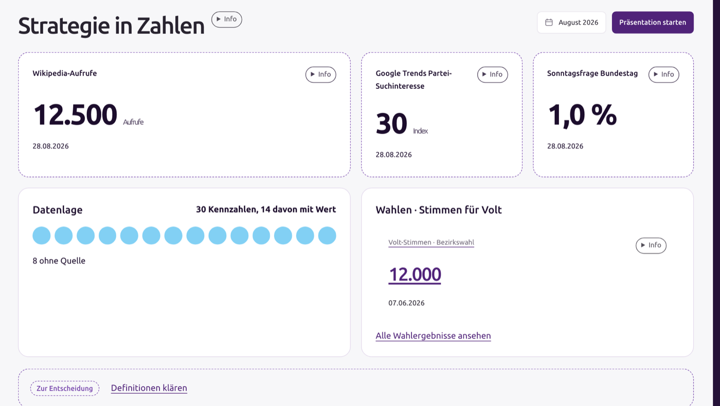The height and width of the screenshot is (406, 720).
Task: Click the 1,0 % Sonntagsfrage value
Action: click(x=582, y=115)
